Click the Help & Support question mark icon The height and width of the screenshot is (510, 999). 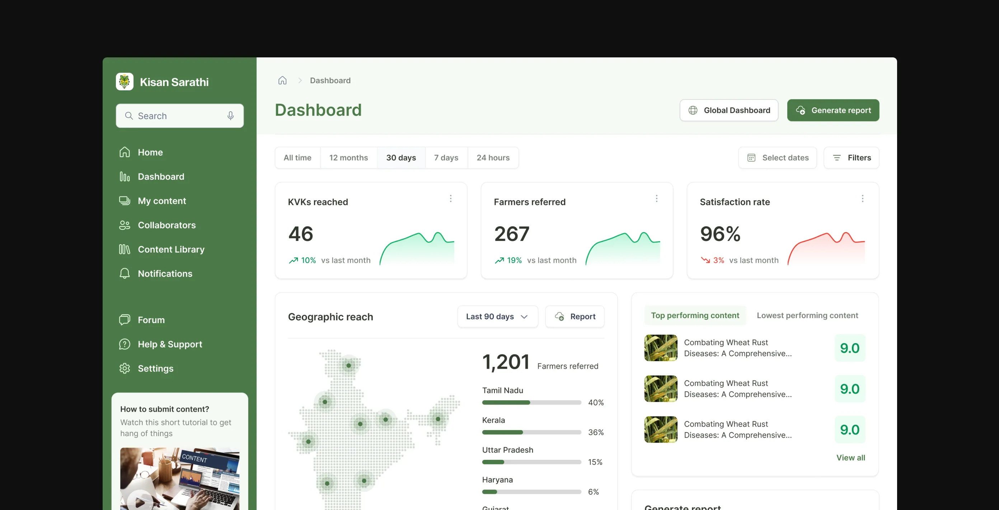pos(125,344)
